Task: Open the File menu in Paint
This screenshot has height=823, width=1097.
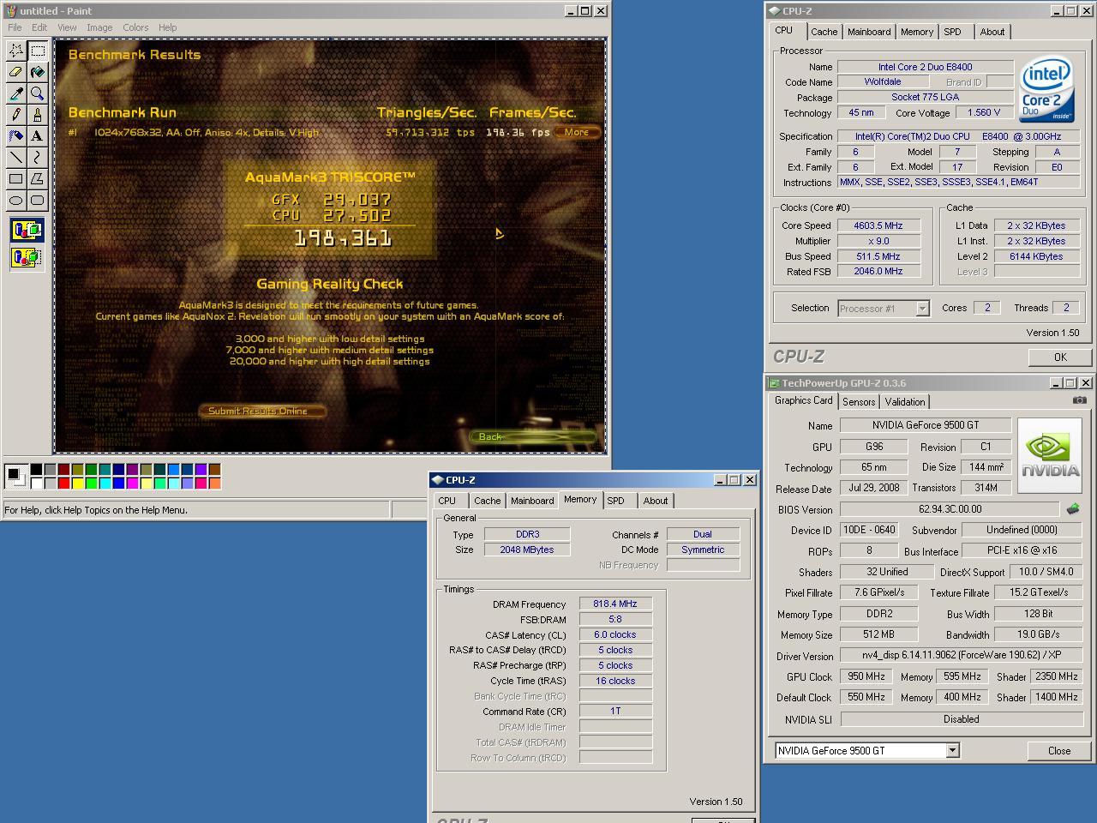Action: pyautogui.click(x=15, y=27)
